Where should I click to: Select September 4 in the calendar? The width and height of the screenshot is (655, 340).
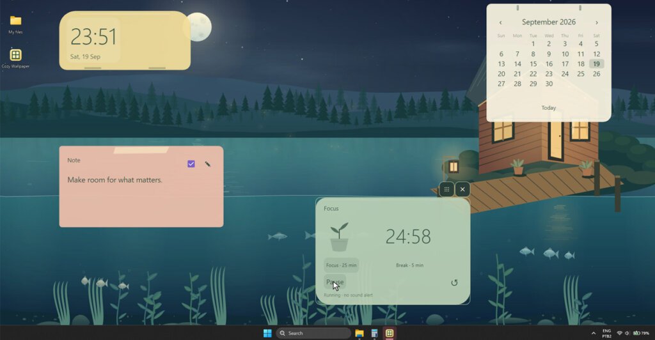581,44
